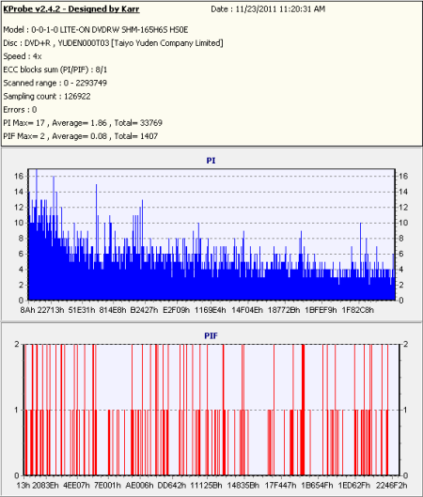Click the PIF Max statistics line
The image size is (423, 497).
[x=80, y=136]
